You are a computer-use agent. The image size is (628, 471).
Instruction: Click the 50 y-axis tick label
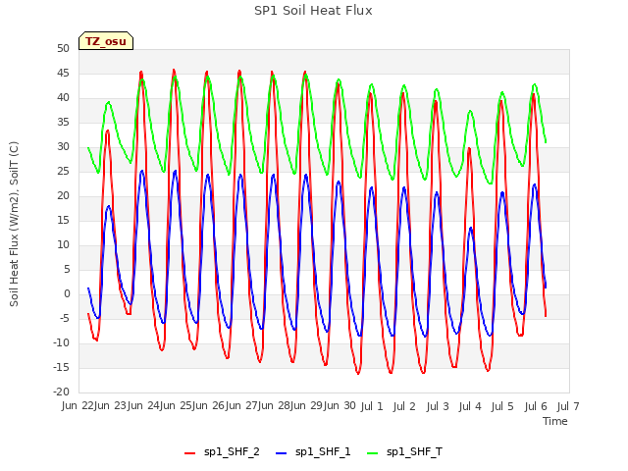coord(63,48)
